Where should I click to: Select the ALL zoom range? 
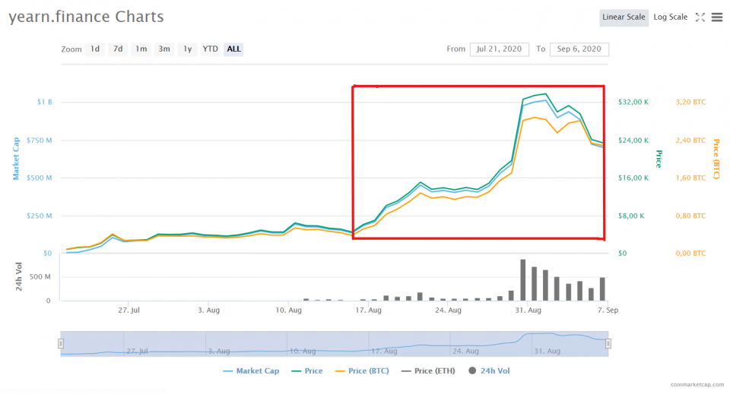[234, 49]
